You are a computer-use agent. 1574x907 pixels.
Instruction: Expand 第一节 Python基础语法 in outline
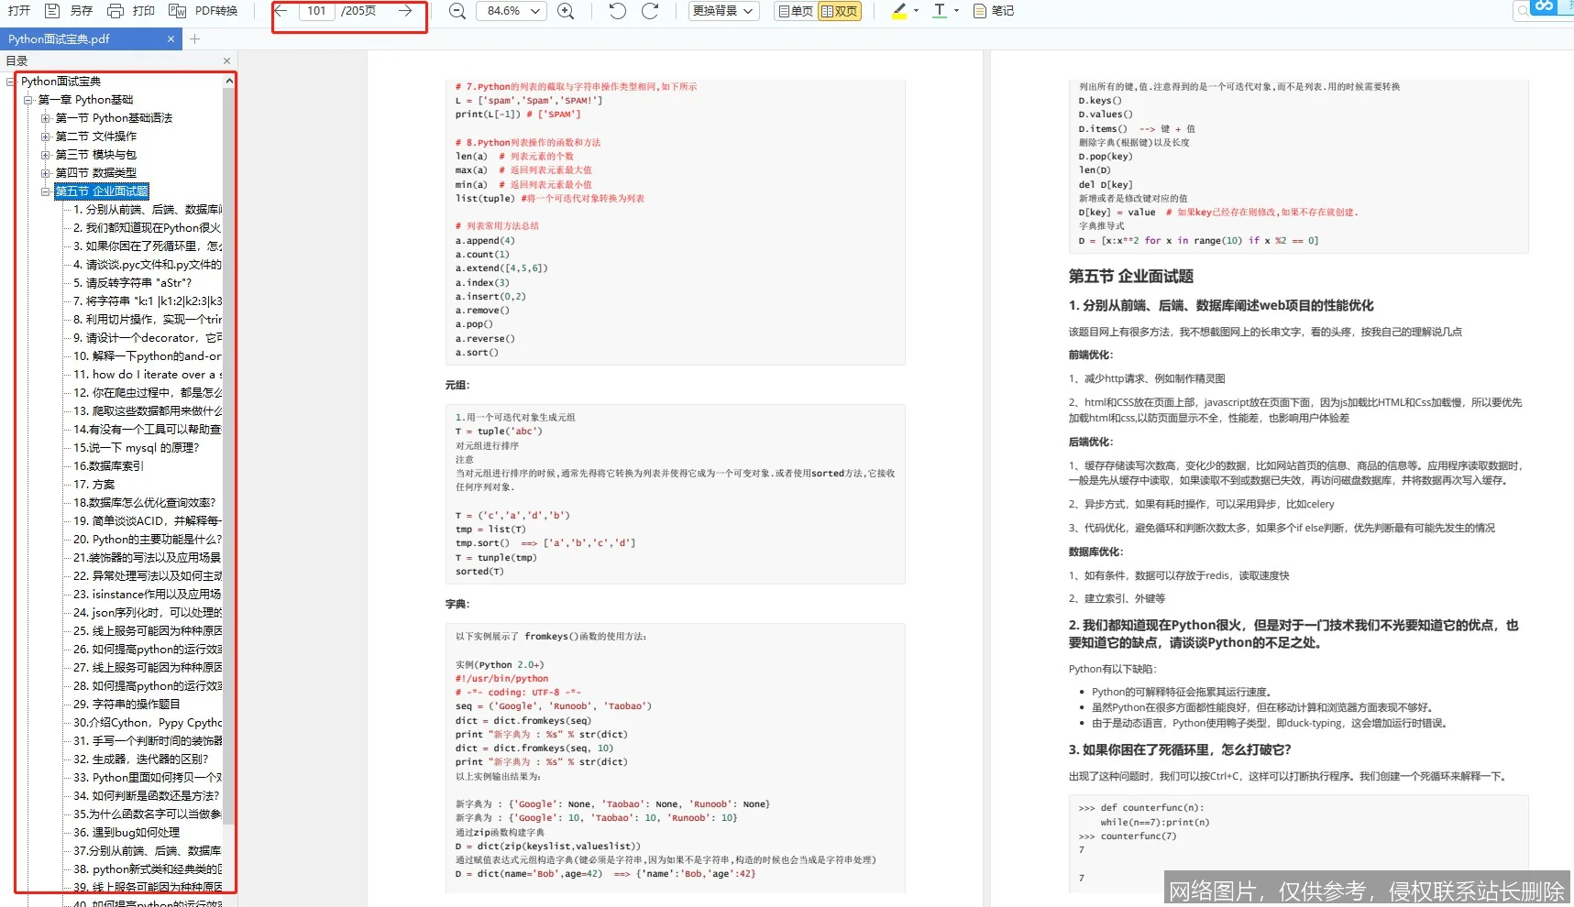[x=45, y=118]
